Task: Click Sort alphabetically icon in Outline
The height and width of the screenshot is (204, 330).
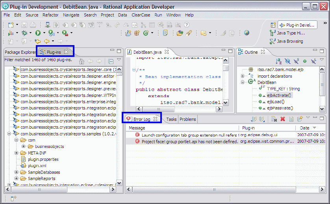Action: point(279,61)
